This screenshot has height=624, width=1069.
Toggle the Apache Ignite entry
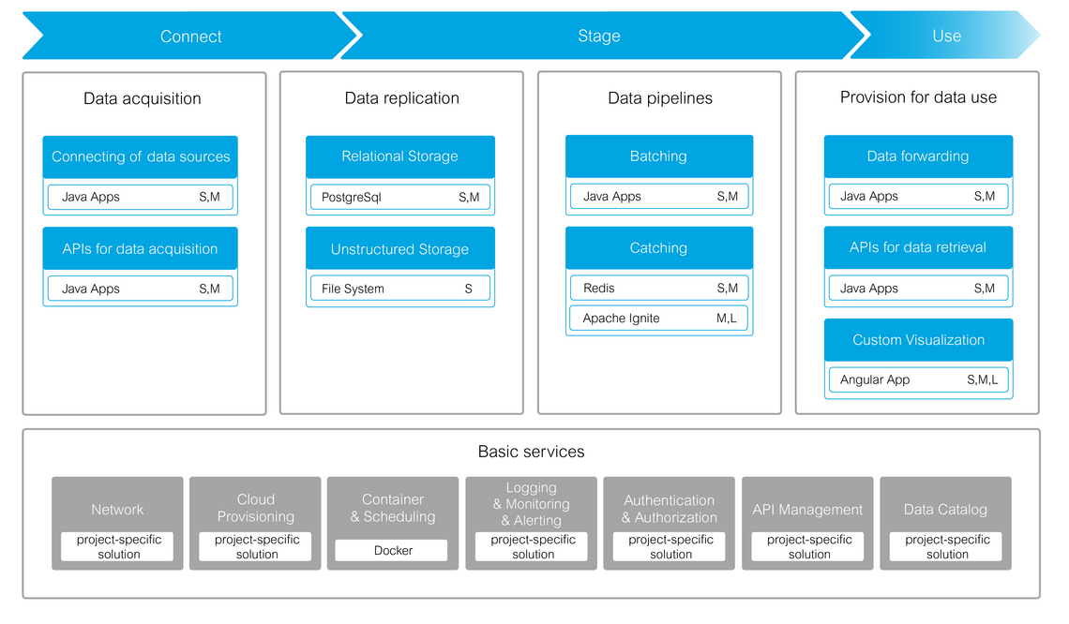tap(659, 318)
